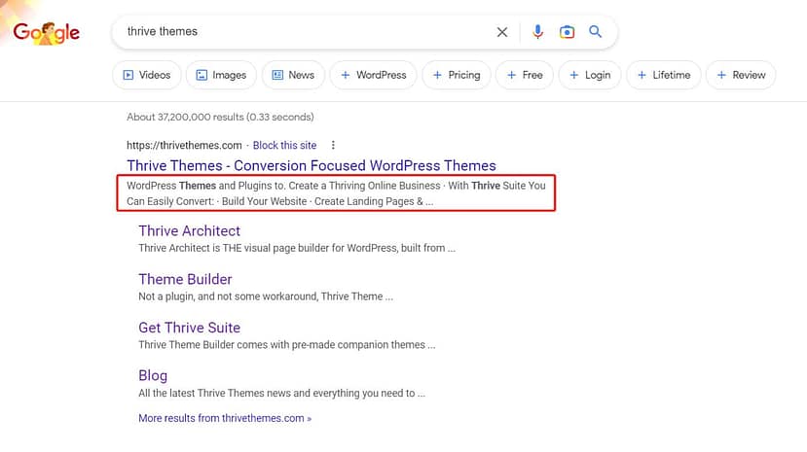Add Lifetime refinement chip

click(664, 75)
